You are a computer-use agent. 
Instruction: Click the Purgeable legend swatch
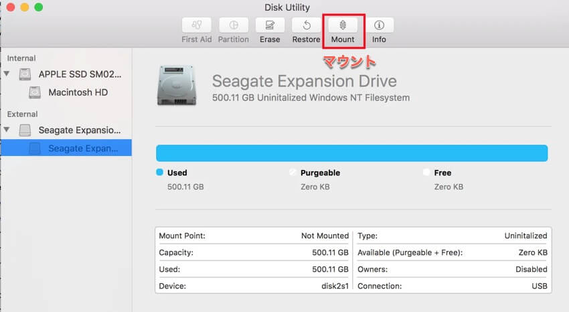(293, 173)
